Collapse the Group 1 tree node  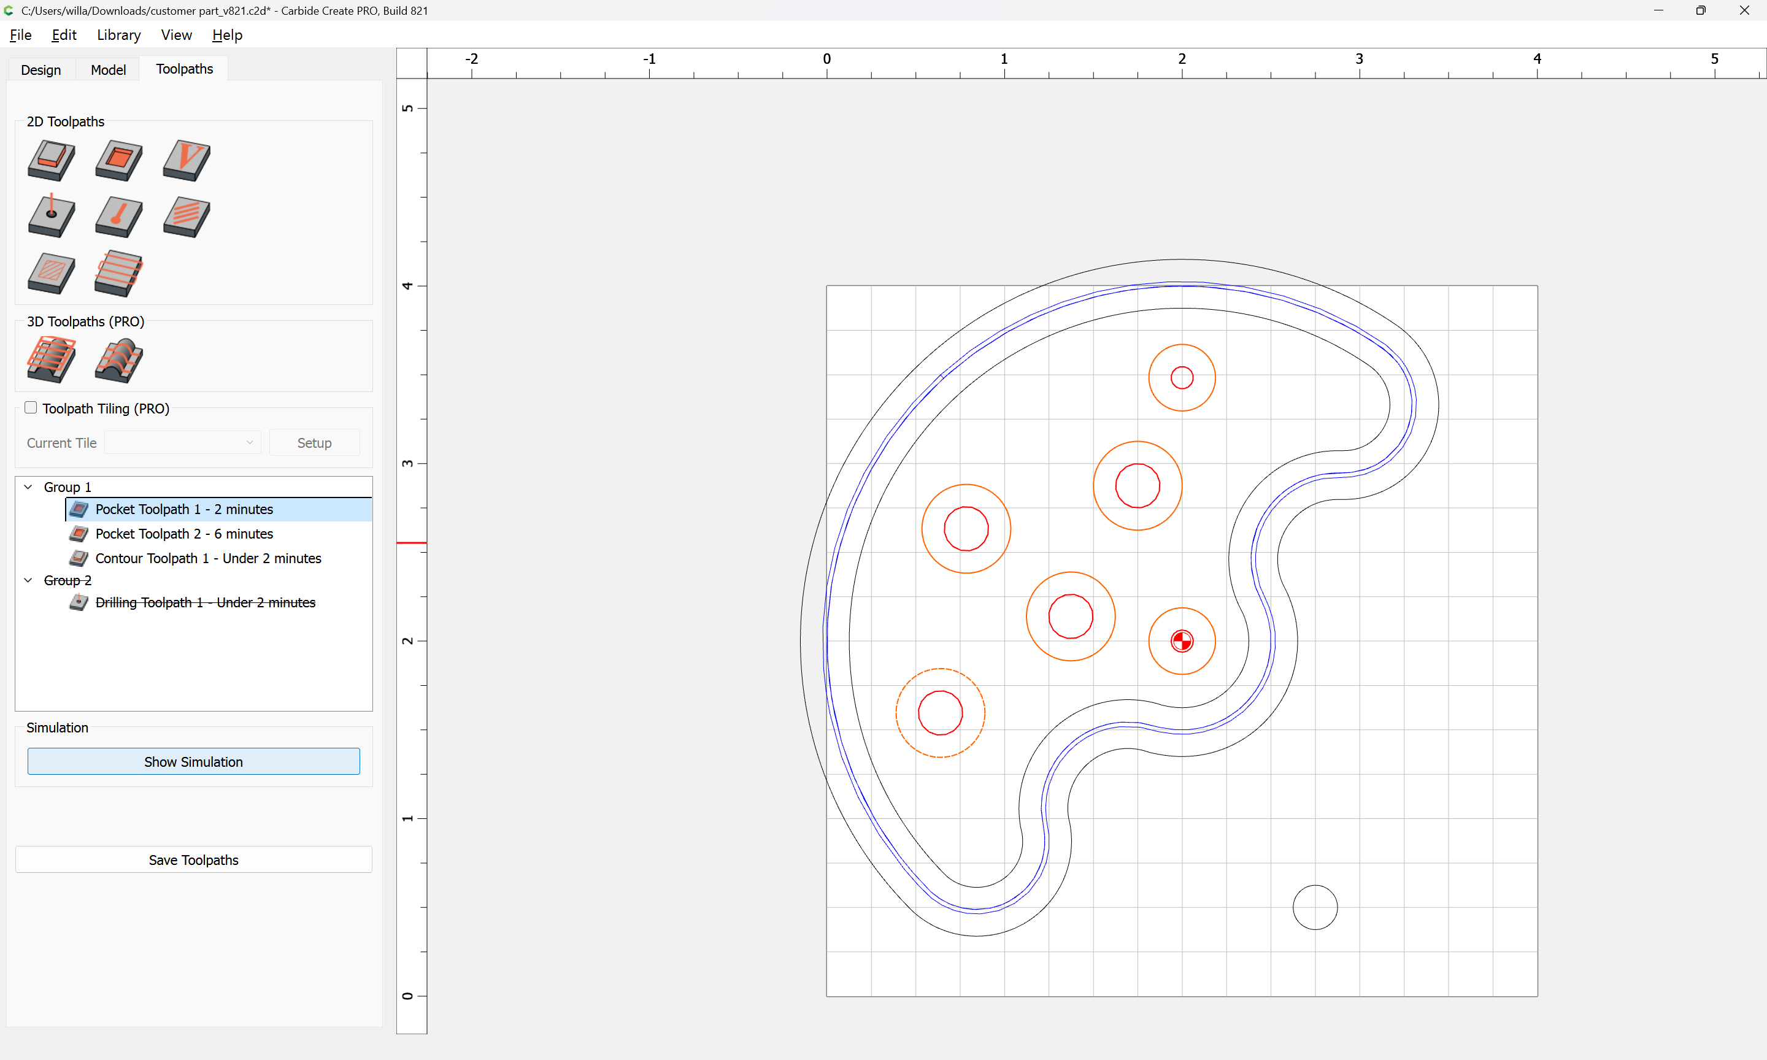click(29, 487)
